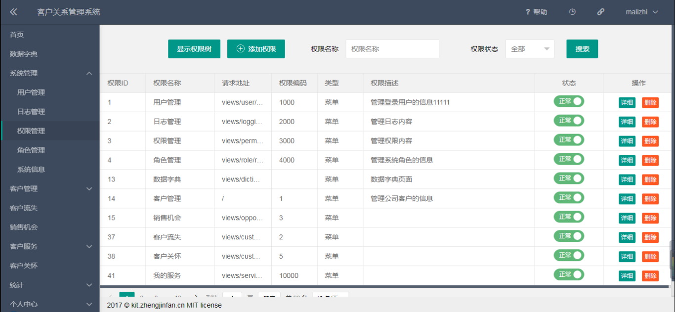
Task: Click the 搜索 search button
Action: [582, 49]
